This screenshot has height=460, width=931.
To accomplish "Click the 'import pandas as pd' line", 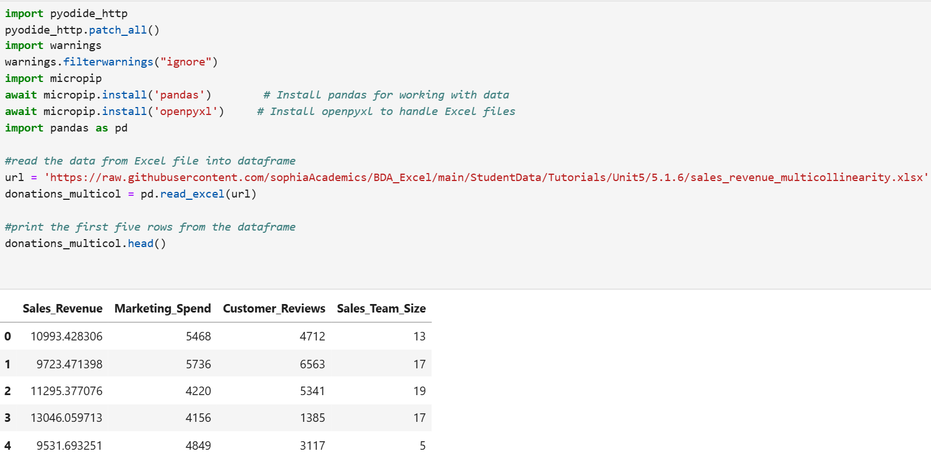I will point(66,128).
